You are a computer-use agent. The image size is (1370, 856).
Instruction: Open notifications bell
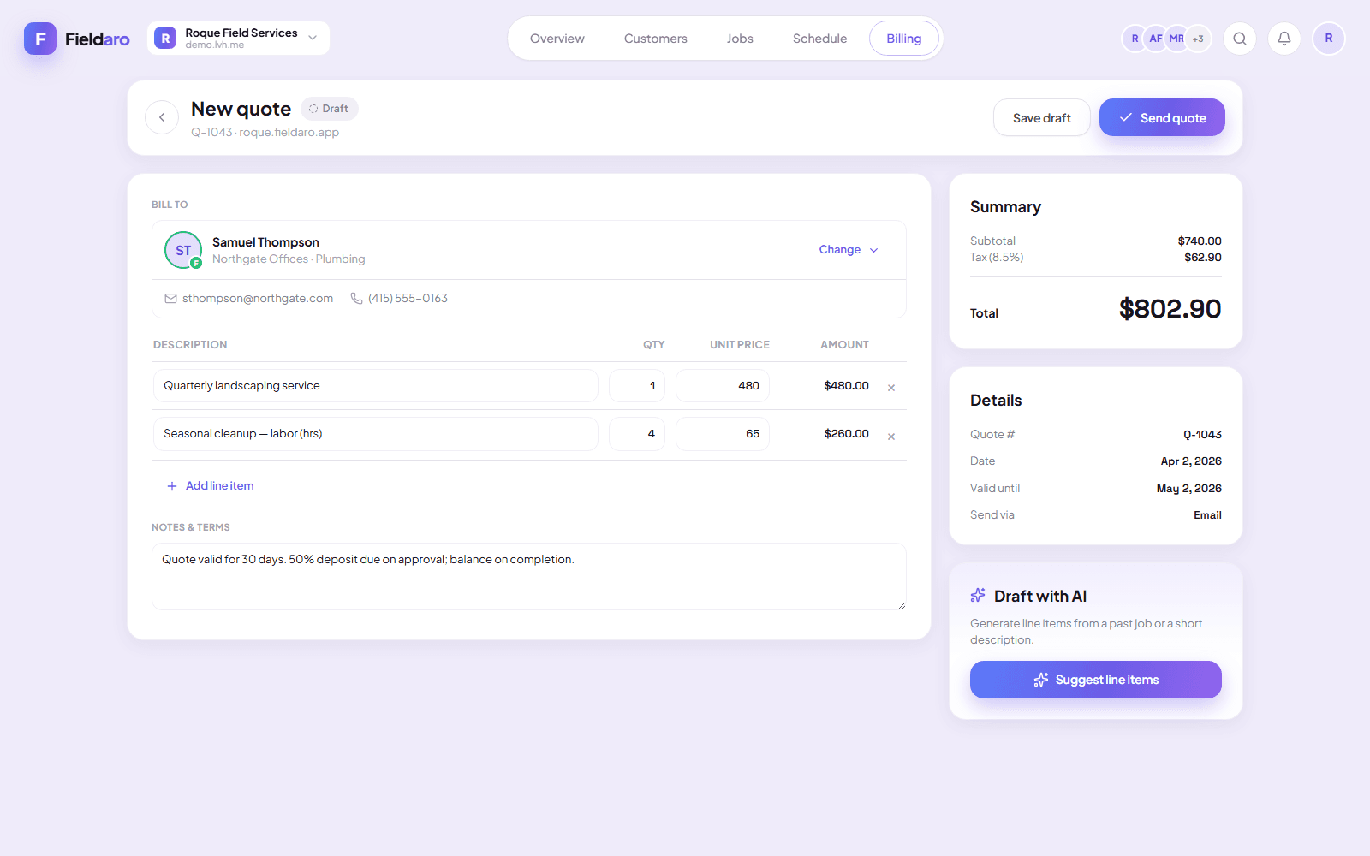click(1284, 39)
